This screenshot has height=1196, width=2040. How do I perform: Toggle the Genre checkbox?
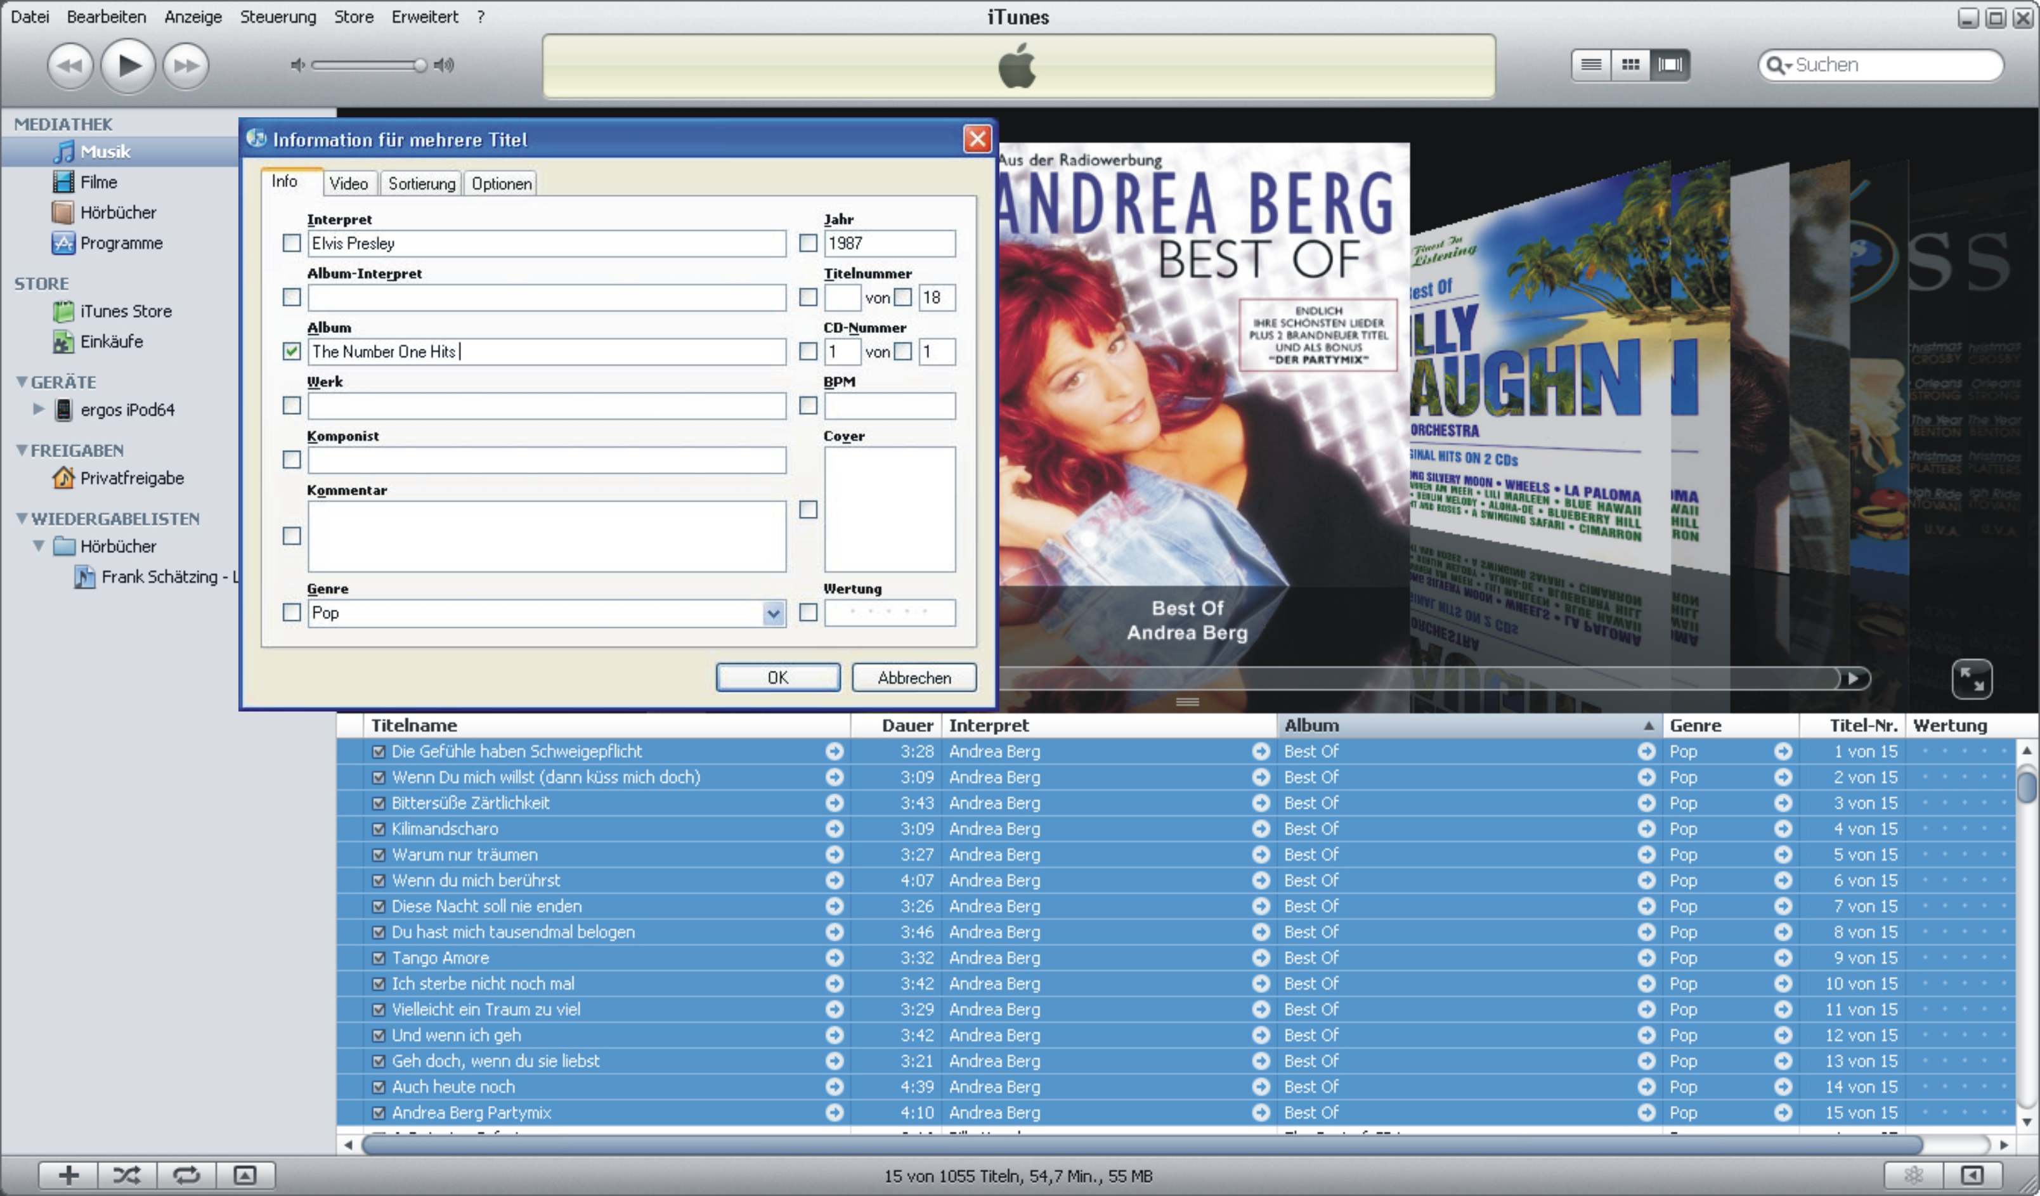pos(292,613)
